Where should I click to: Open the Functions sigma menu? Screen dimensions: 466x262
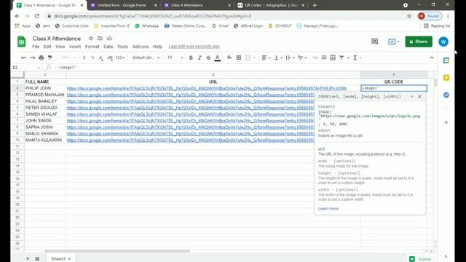pyautogui.click(x=357, y=57)
